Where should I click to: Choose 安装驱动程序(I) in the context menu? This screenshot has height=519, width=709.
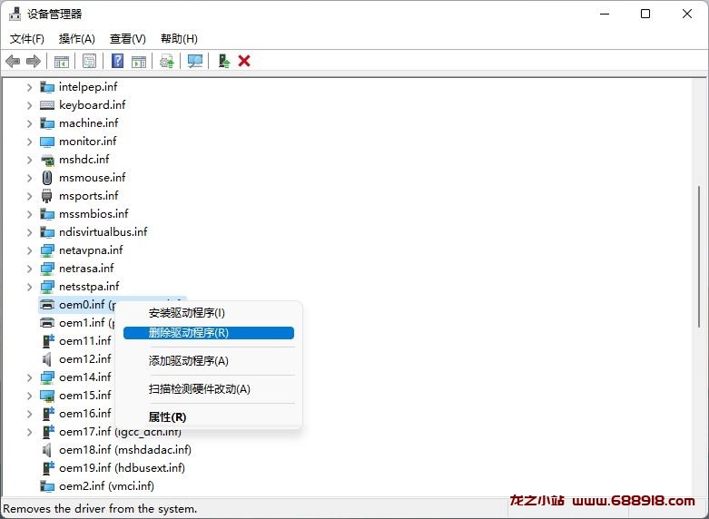click(187, 313)
